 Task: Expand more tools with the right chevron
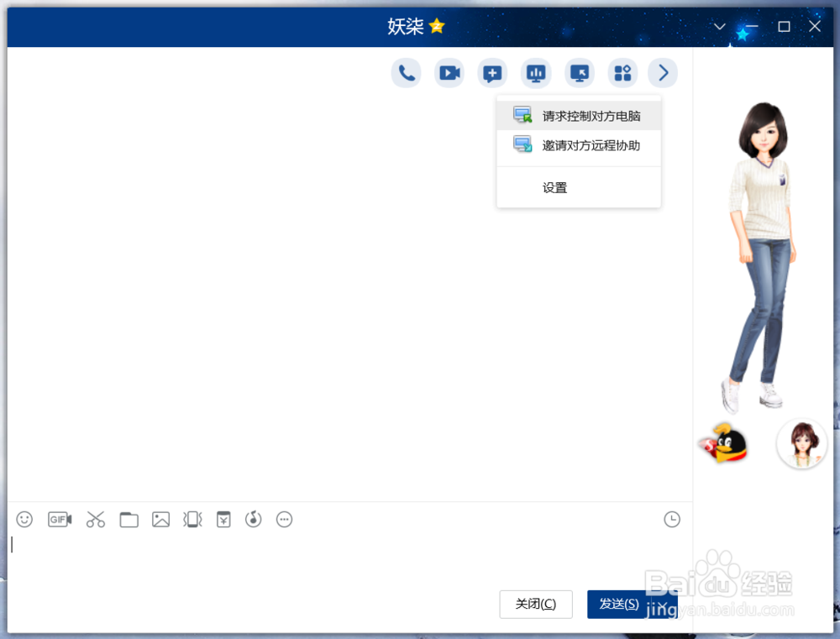coord(663,73)
